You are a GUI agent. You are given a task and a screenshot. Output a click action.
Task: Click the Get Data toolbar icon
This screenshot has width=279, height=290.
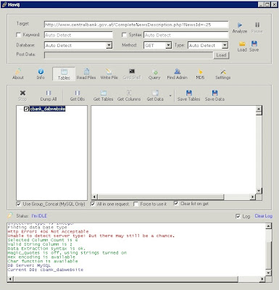coord(155,93)
